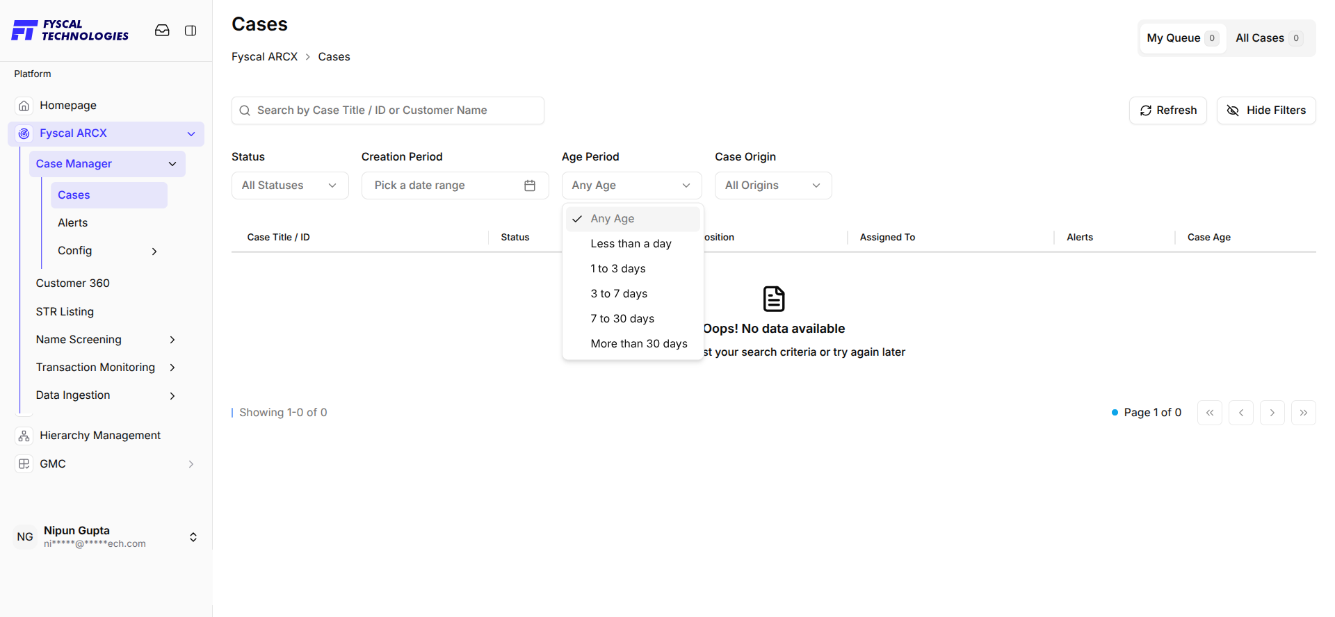
Task: Focus the case search input field
Action: coord(388,110)
